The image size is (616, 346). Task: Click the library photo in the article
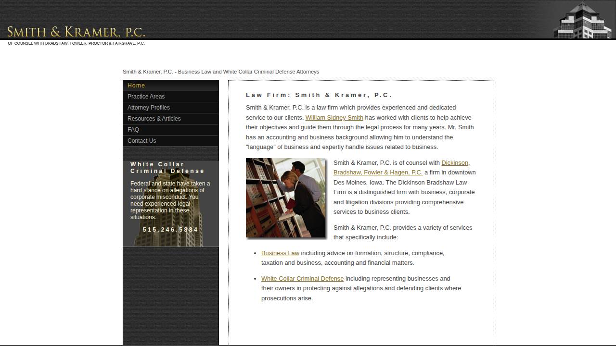286,198
